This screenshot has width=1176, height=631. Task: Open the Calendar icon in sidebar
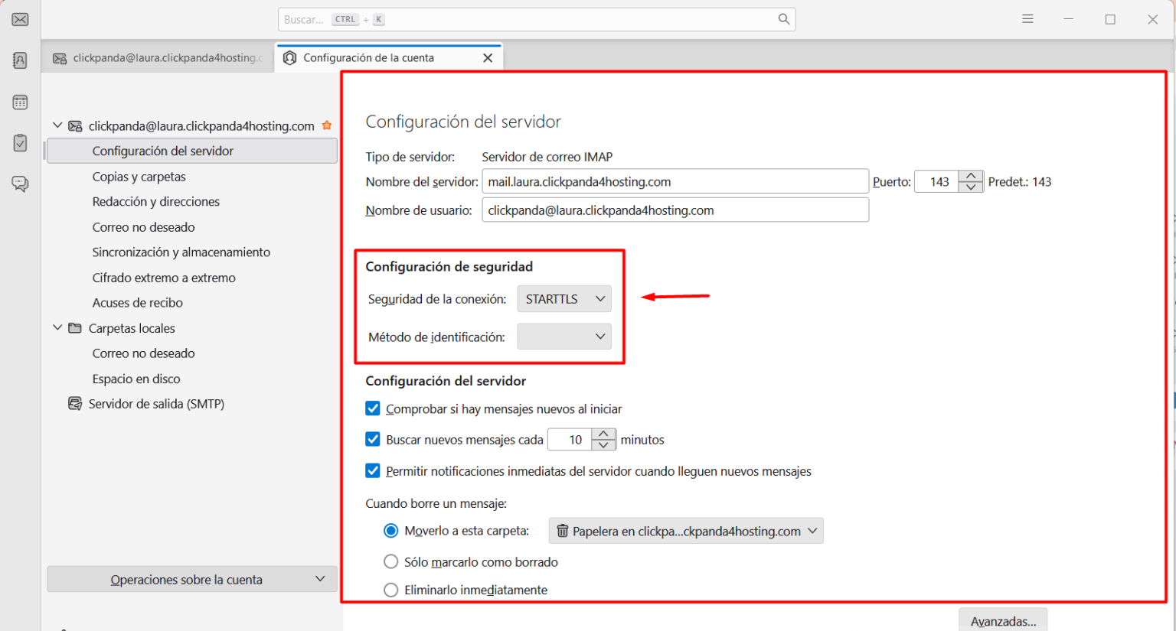[x=21, y=102]
